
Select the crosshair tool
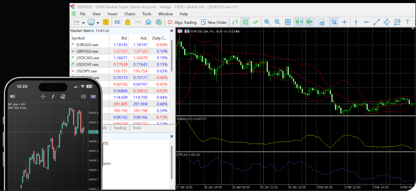tap(344, 22)
